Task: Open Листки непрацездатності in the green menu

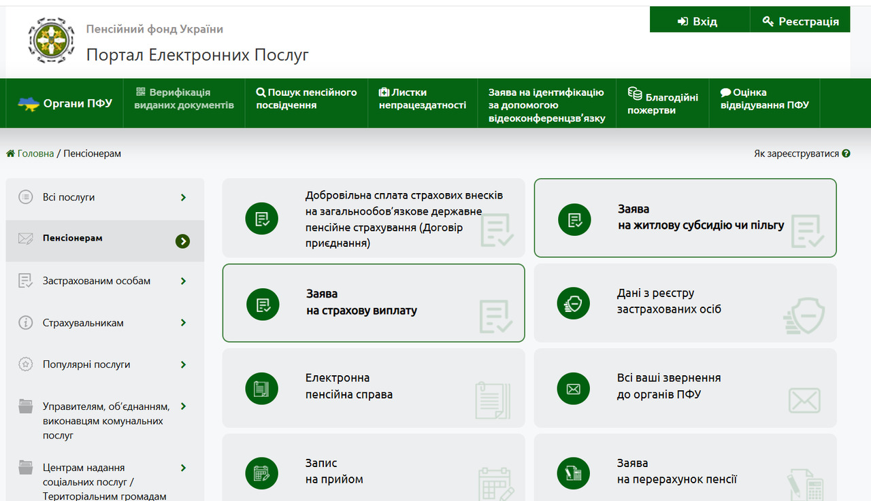Action: [x=422, y=99]
